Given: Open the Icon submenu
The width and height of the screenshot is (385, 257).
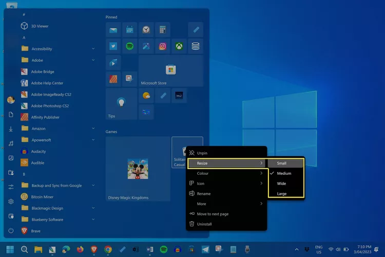Looking at the screenshot, I should pyautogui.click(x=226, y=183).
